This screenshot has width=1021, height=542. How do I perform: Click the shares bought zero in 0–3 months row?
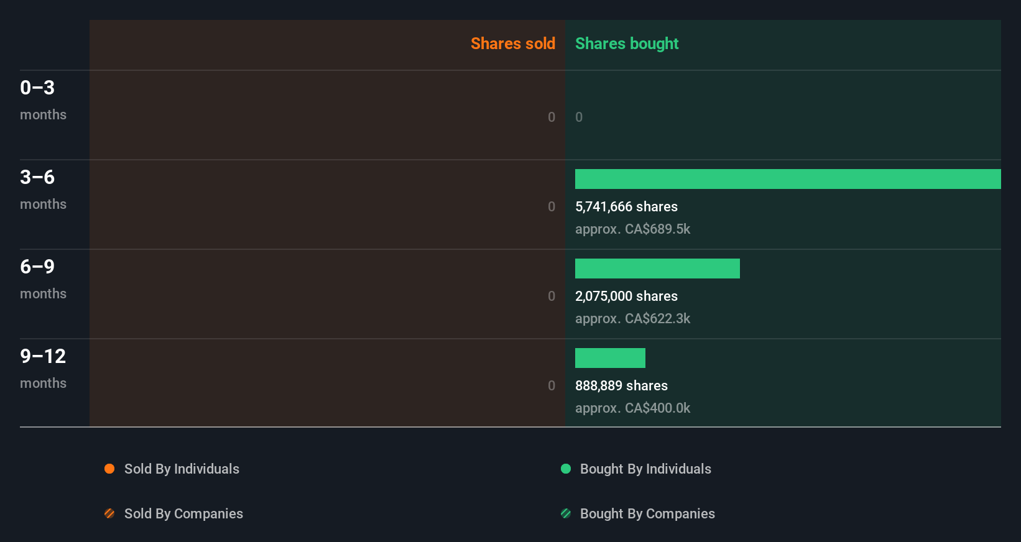click(579, 117)
